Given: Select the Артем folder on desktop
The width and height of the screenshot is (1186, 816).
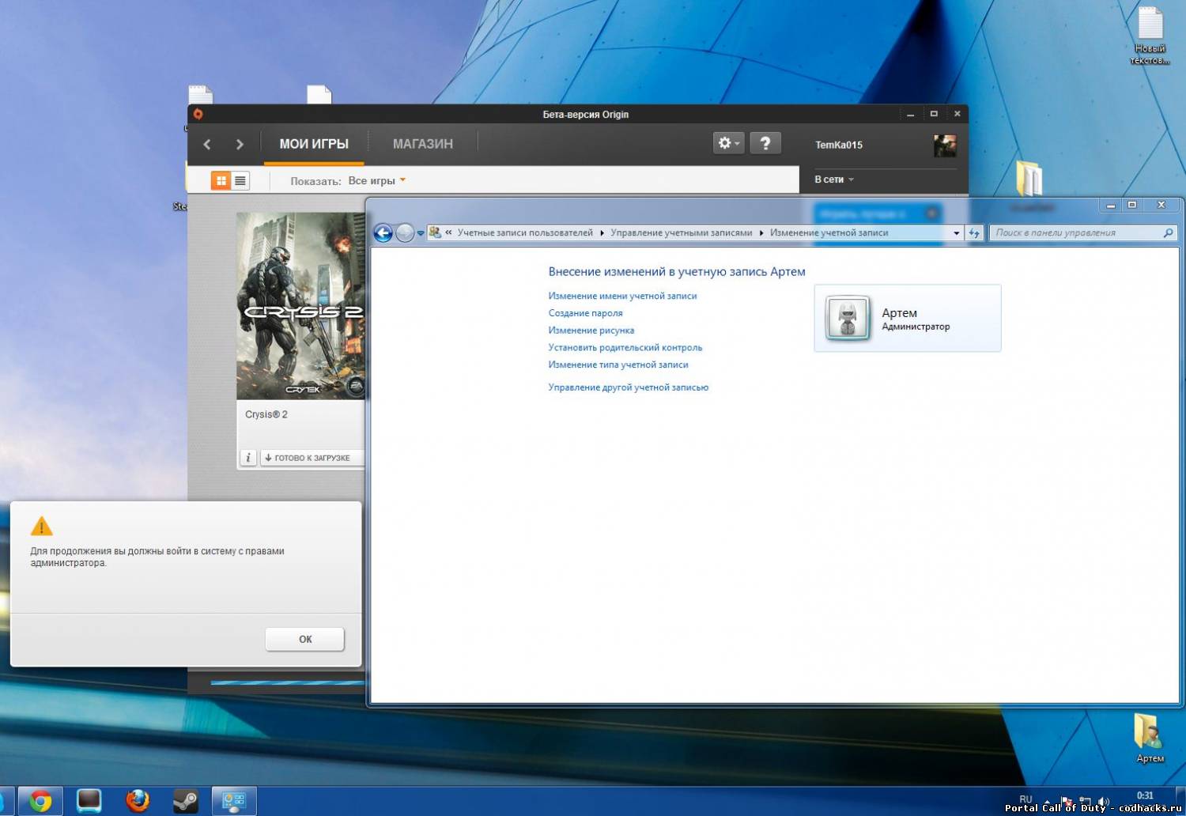Looking at the screenshot, I should pyautogui.click(x=1150, y=738).
